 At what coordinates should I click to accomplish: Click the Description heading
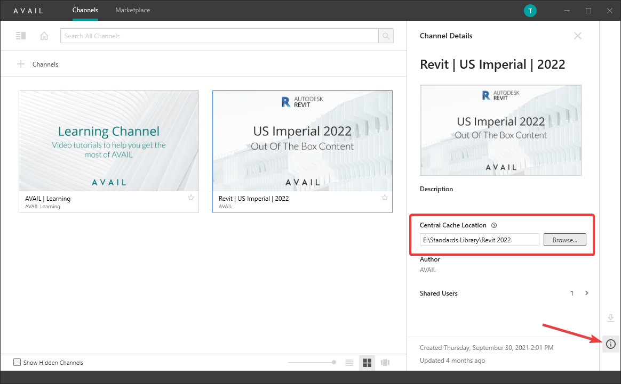[436, 189]
